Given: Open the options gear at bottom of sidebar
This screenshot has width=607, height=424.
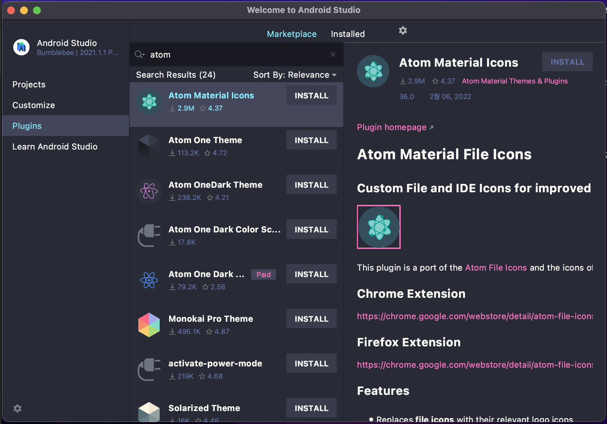Looking at the screenshot, I should (x=17, y=408).
